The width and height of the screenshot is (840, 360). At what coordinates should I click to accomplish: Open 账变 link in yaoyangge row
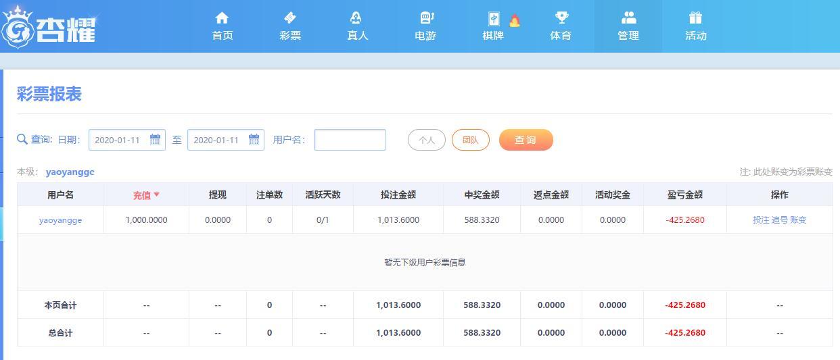tap(798, 220)
